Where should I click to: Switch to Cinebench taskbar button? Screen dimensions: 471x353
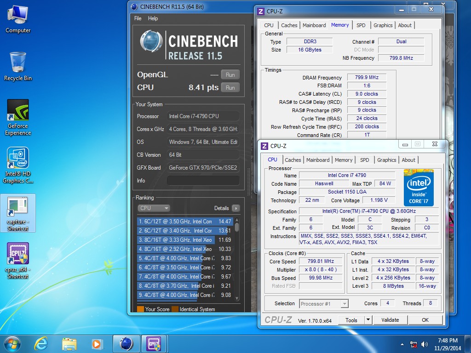point(126,344)
